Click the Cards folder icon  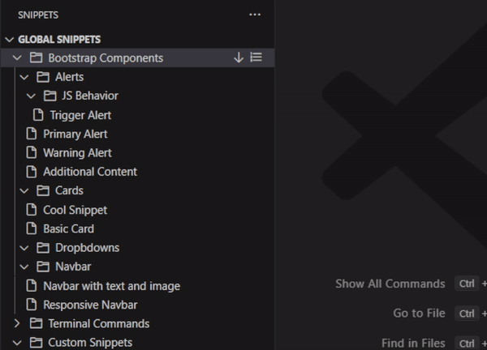click(43, 190)
